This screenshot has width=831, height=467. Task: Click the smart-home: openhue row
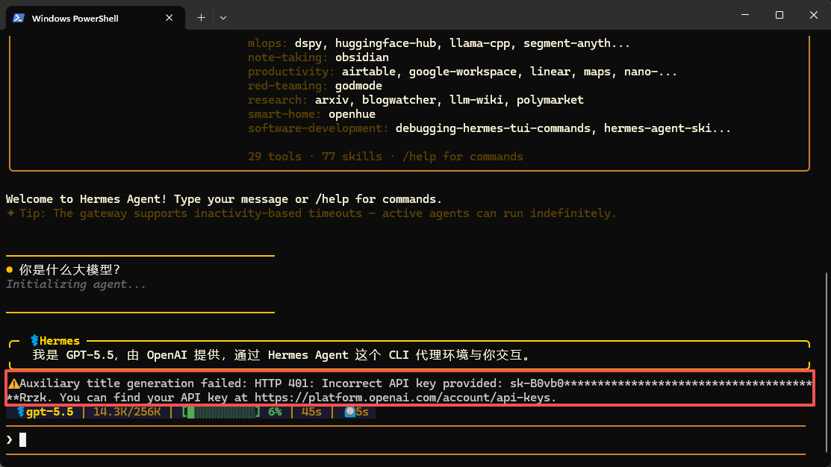pos(311,114)
